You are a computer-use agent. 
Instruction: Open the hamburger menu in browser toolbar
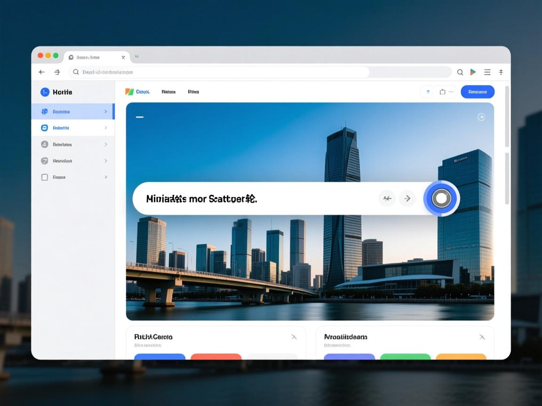487,72
